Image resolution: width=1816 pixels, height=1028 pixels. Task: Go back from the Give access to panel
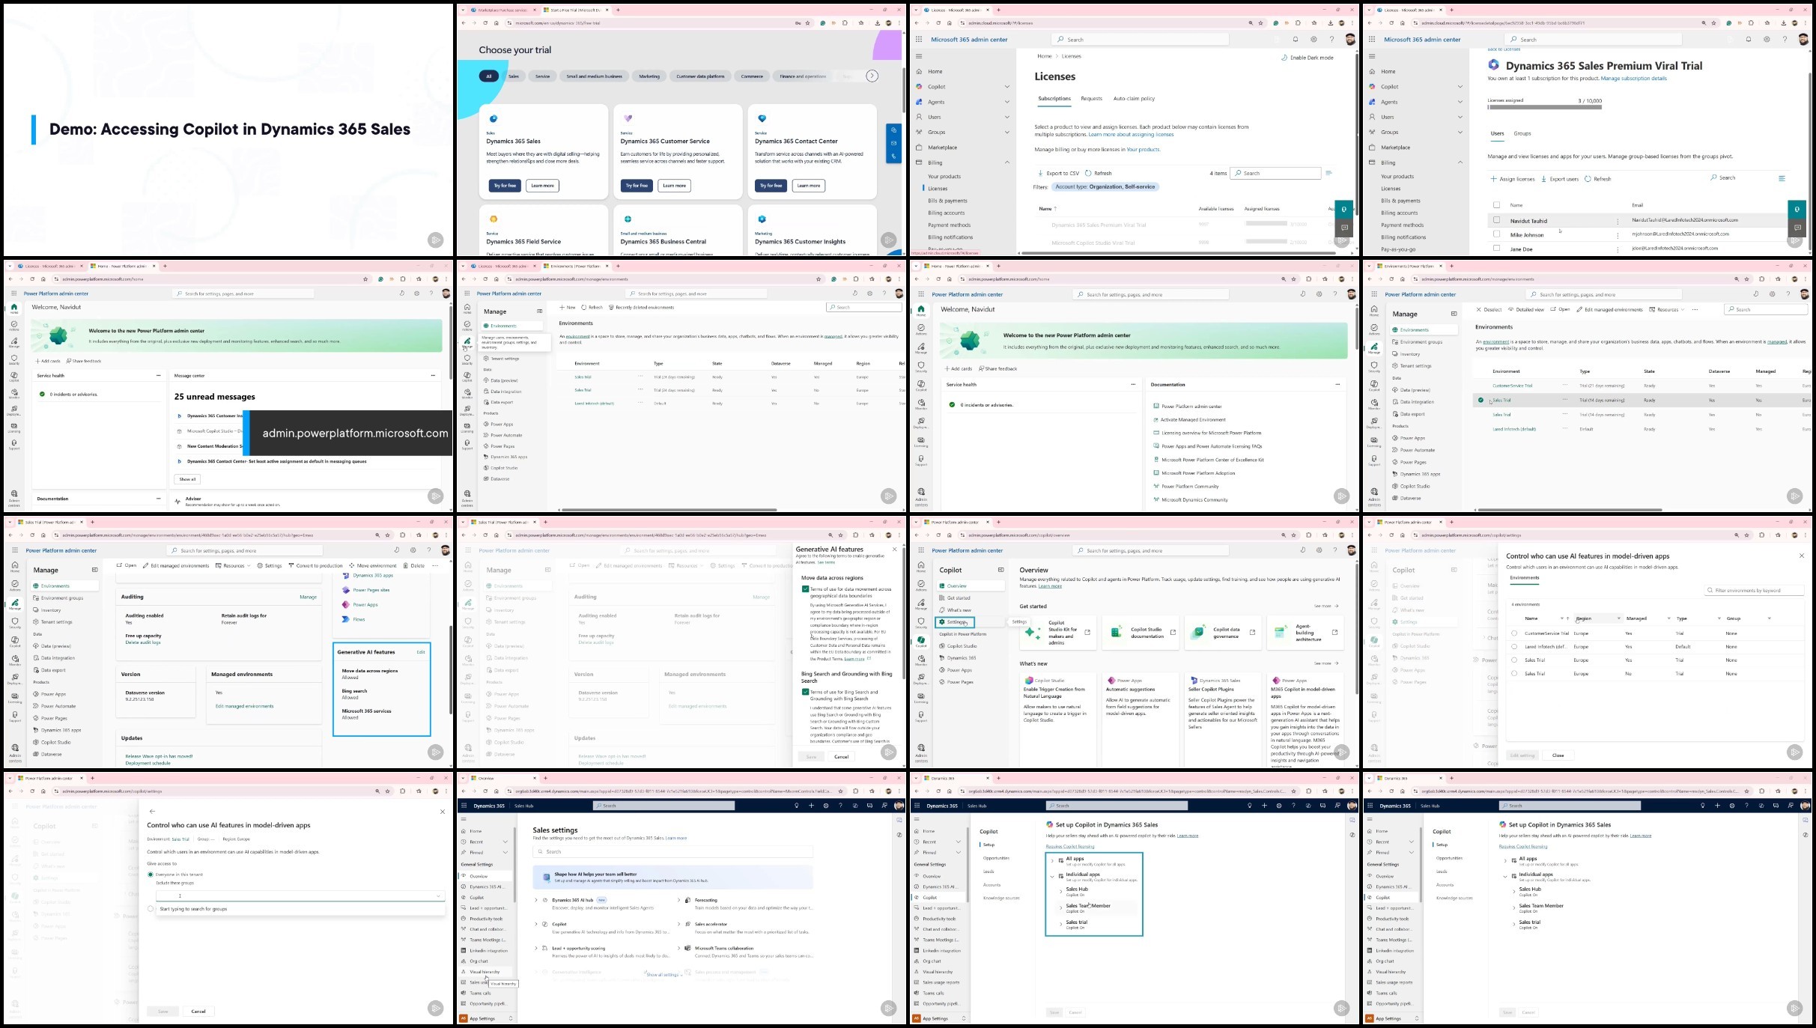(x=152, y=812)
